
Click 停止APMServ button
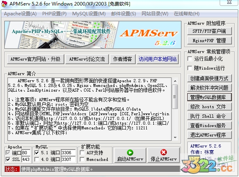click(164, 155)
